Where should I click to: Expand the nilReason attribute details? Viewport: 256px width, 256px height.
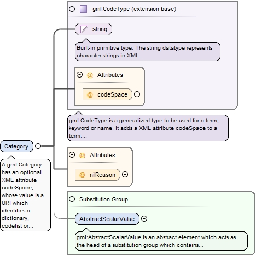[x=125, y=175]
